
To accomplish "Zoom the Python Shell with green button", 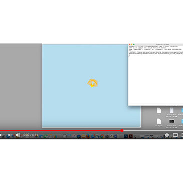I will click(x=134, y=45).
